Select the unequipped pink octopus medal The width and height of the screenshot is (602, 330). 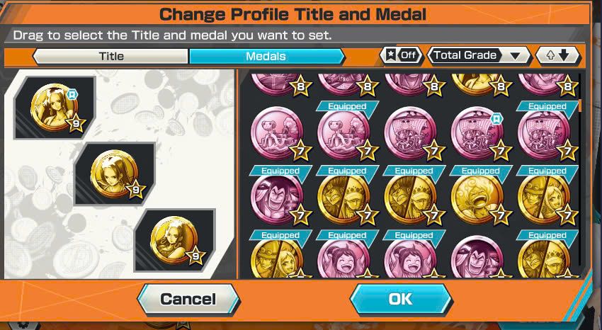click(277, 134)
